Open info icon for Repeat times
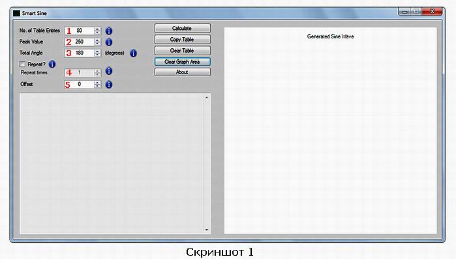Screen dimensions: 456x259 pyautogui.click(x=108, y=71)
